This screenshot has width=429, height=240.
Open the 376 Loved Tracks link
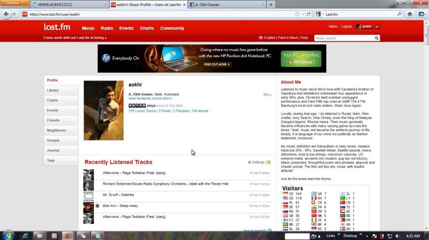tap(142, 111)
